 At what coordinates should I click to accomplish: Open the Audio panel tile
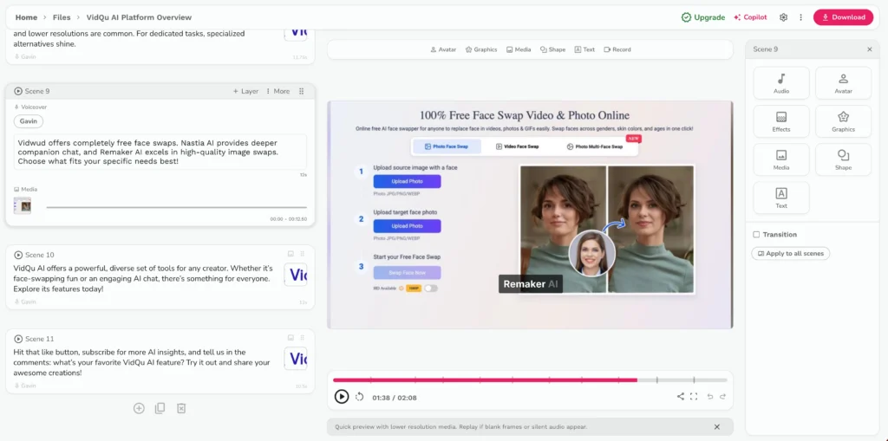(x=781, y=82)
